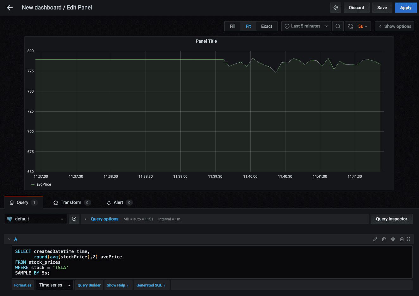419x296 pixels.
Task: Click the drag handle icon for query A
Action: tap(409, 239)
